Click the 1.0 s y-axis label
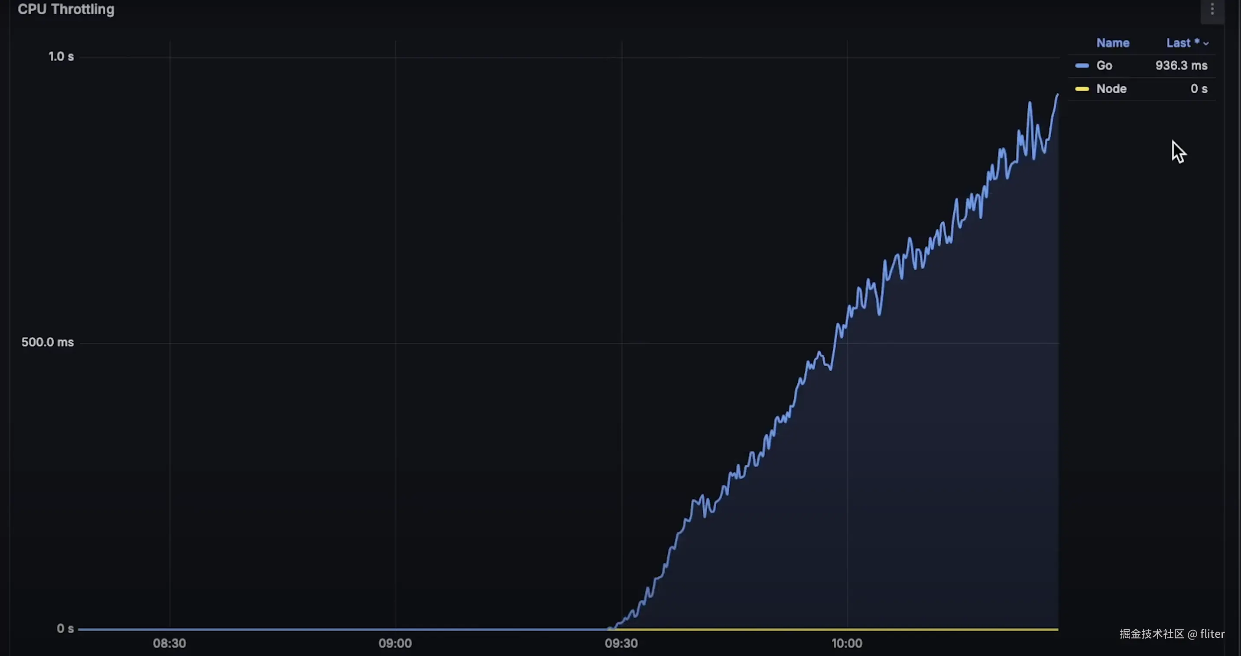 coord(61,57)
